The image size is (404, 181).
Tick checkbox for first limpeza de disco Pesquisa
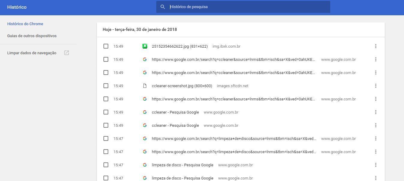106,165
